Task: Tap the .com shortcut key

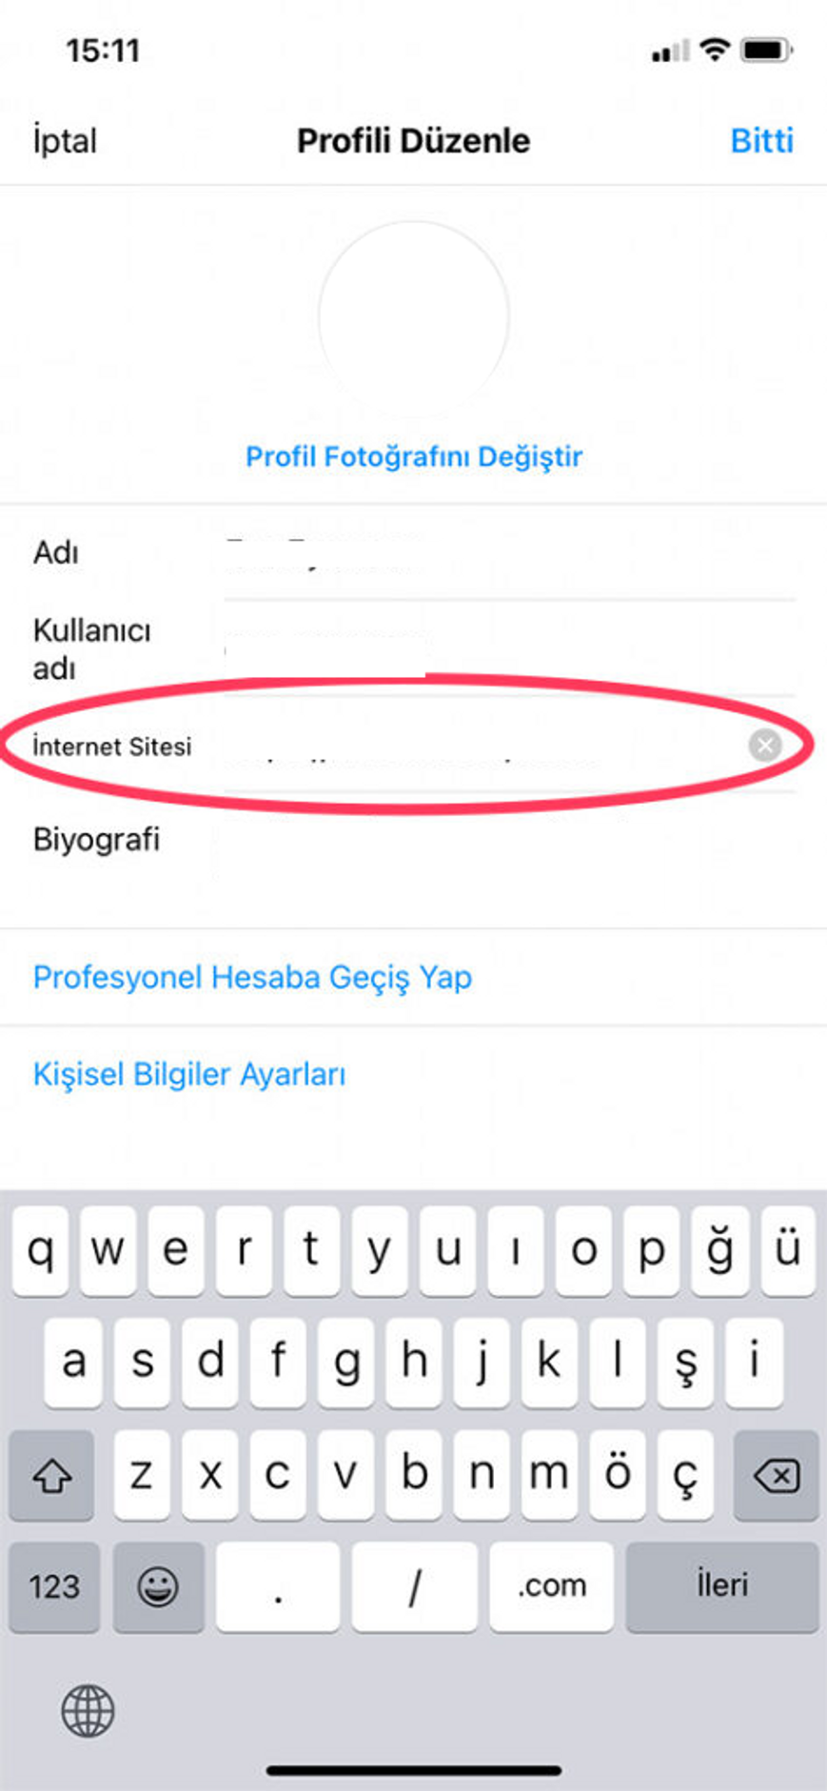Action: click(552, 1586)
